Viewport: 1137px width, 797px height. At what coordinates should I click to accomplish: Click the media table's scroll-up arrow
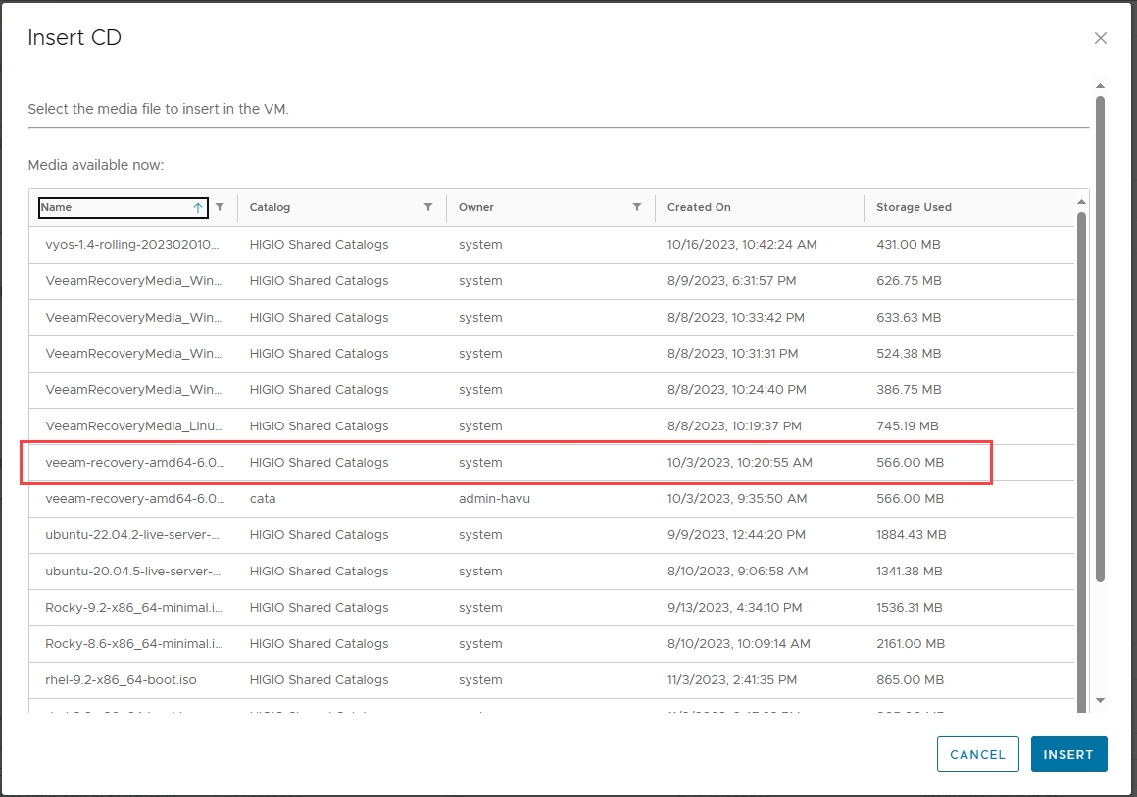[x=1082, y=201]
